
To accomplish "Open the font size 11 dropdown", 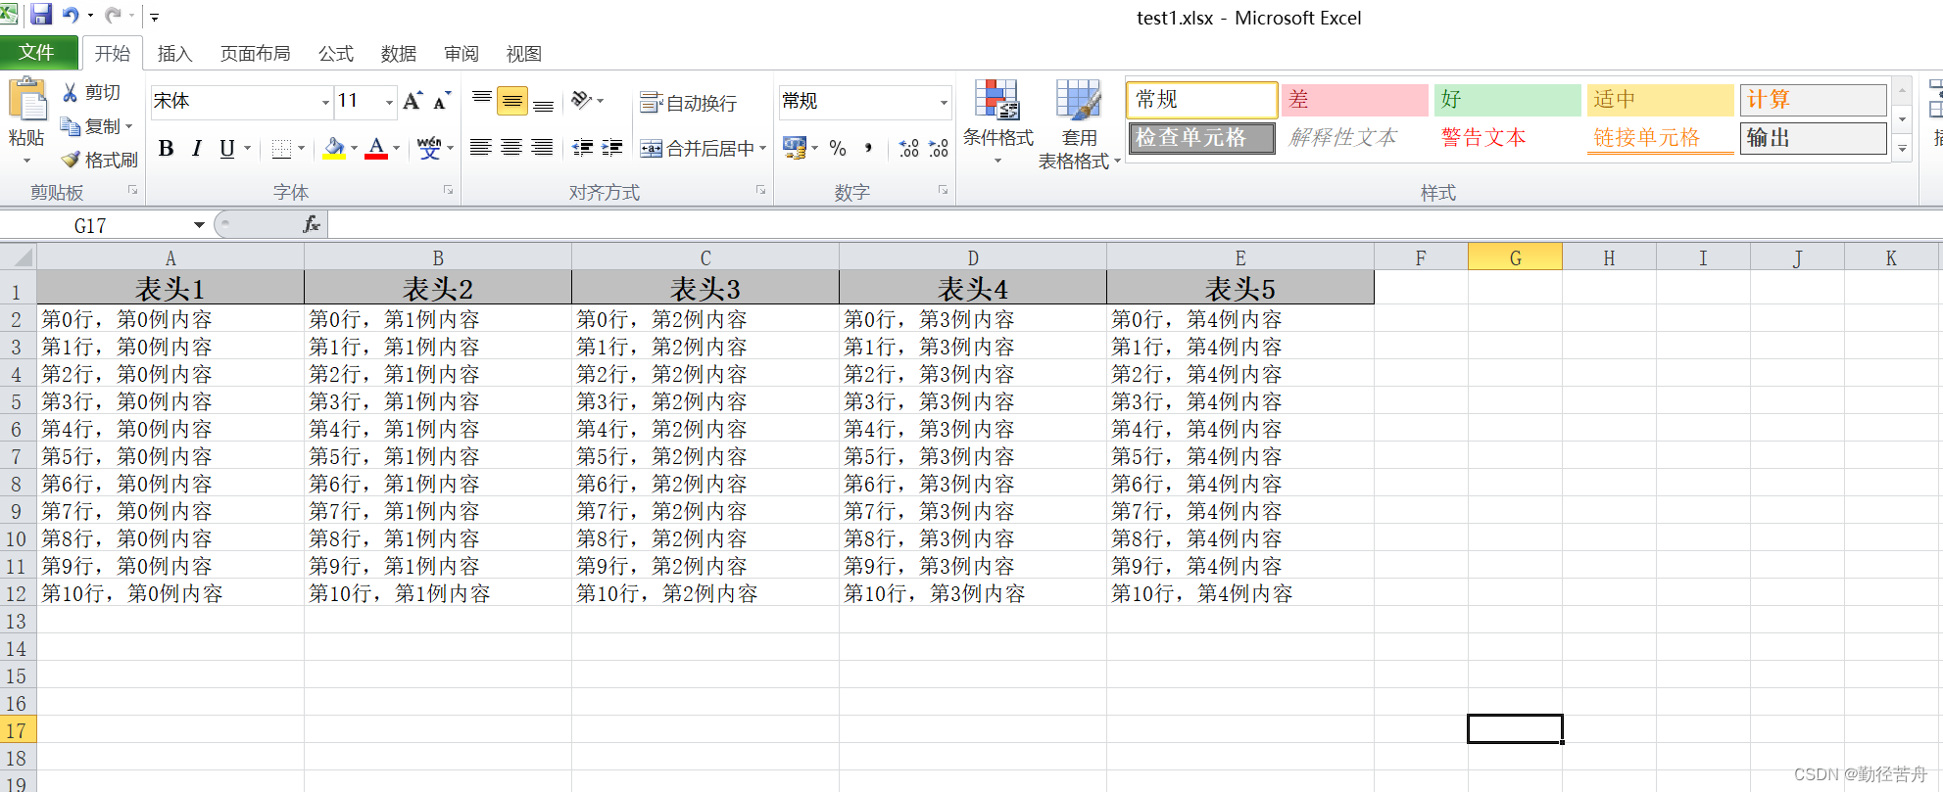I will pyautogui.click(x=389, y=102).
